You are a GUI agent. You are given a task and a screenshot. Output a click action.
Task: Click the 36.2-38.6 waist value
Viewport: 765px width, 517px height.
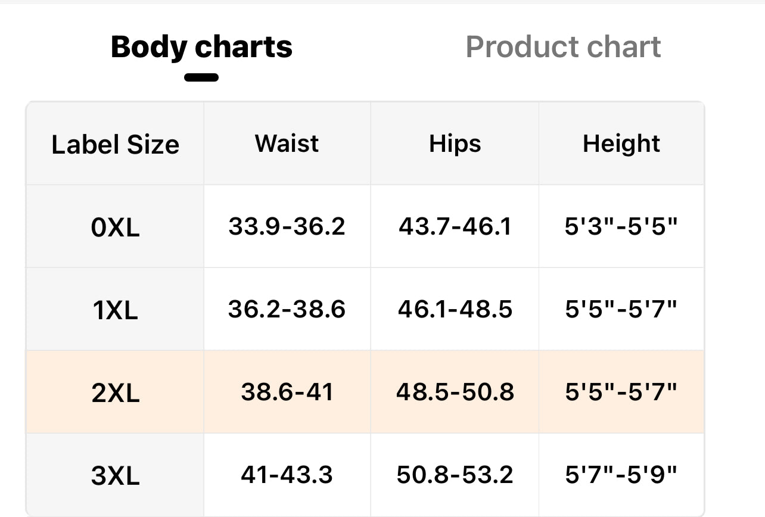tap(287, 309)
